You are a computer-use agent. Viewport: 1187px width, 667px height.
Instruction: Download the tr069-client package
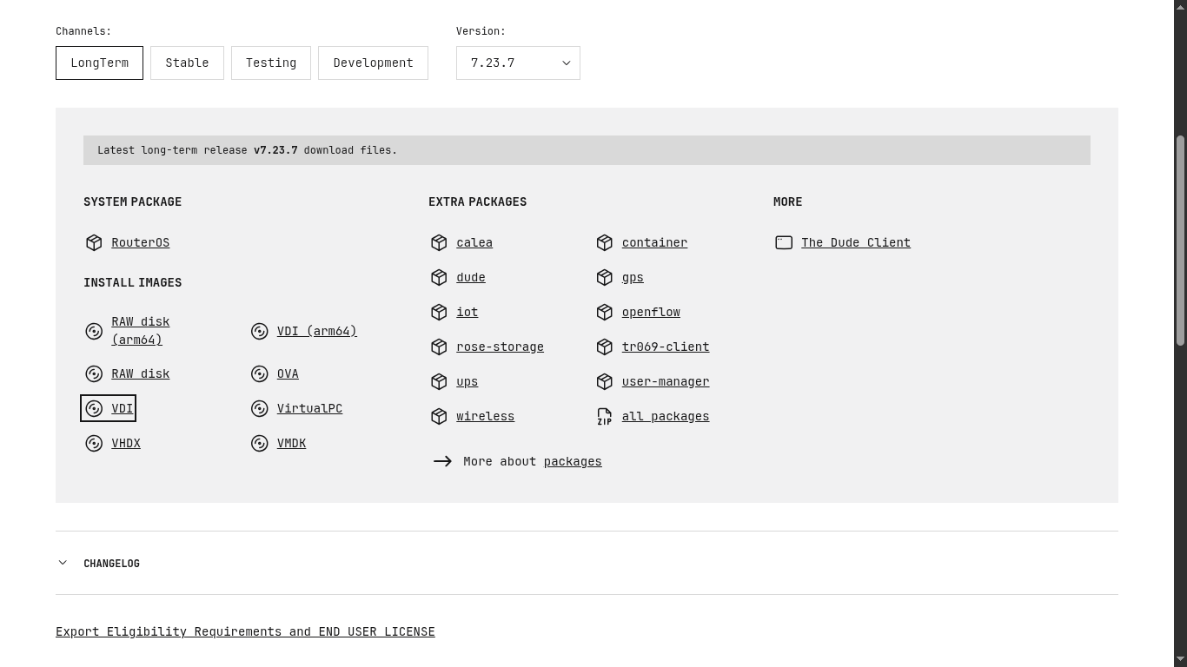click(666, 347)
